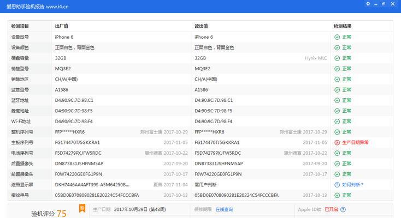Click 出厂值 column header
401x218 pixels.
coord(61,26)
